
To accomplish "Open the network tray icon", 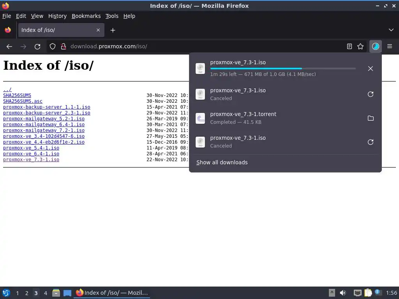I will (x=357, y=293).
